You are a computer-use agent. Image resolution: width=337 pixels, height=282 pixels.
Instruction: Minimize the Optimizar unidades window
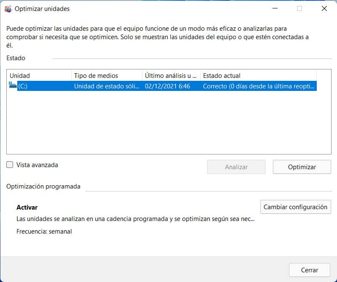coord(275,8)
